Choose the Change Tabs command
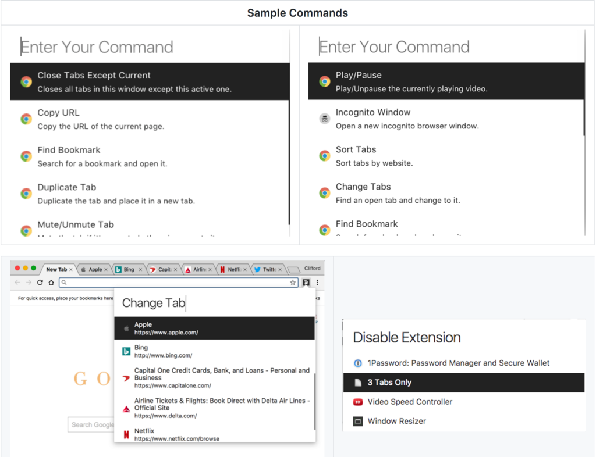The image size is (596, 457). click(x=446, y=193)
